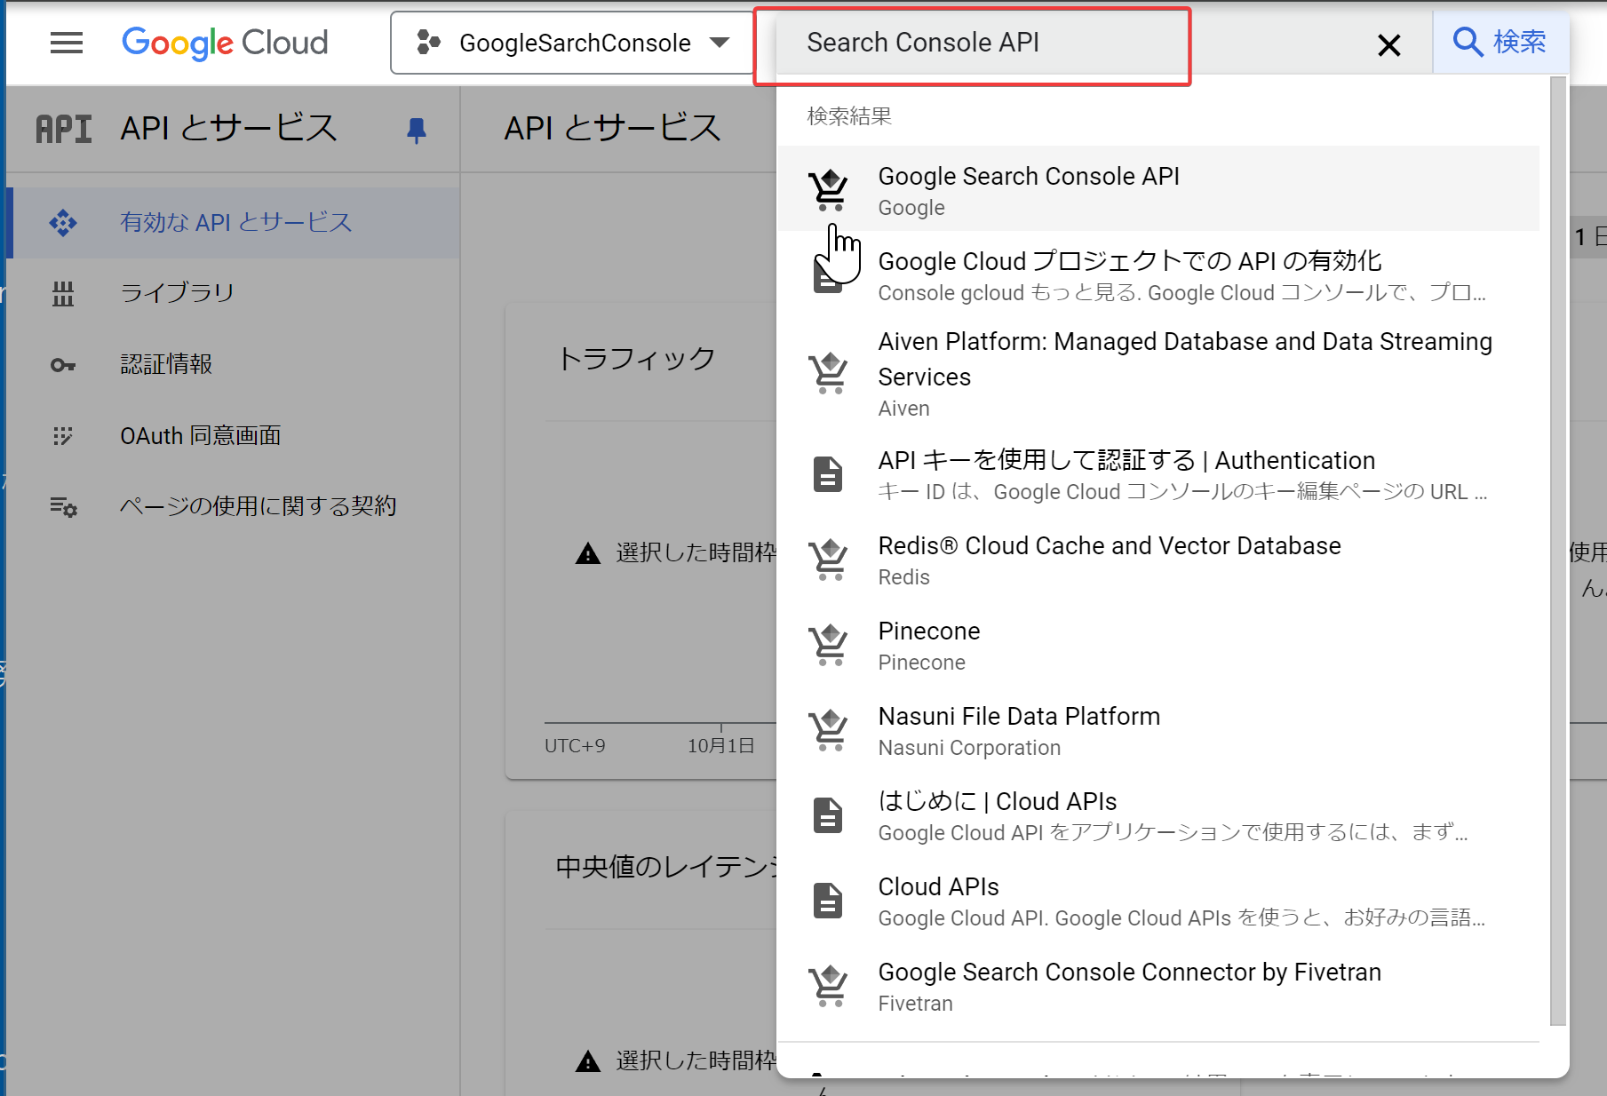Screen dimensions: 1607x1096
Task: Select Google Search Console API result
Action: 1158,189
